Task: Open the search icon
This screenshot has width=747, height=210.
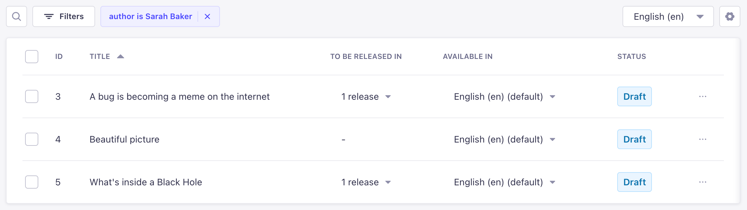Action: click(16, 16)
